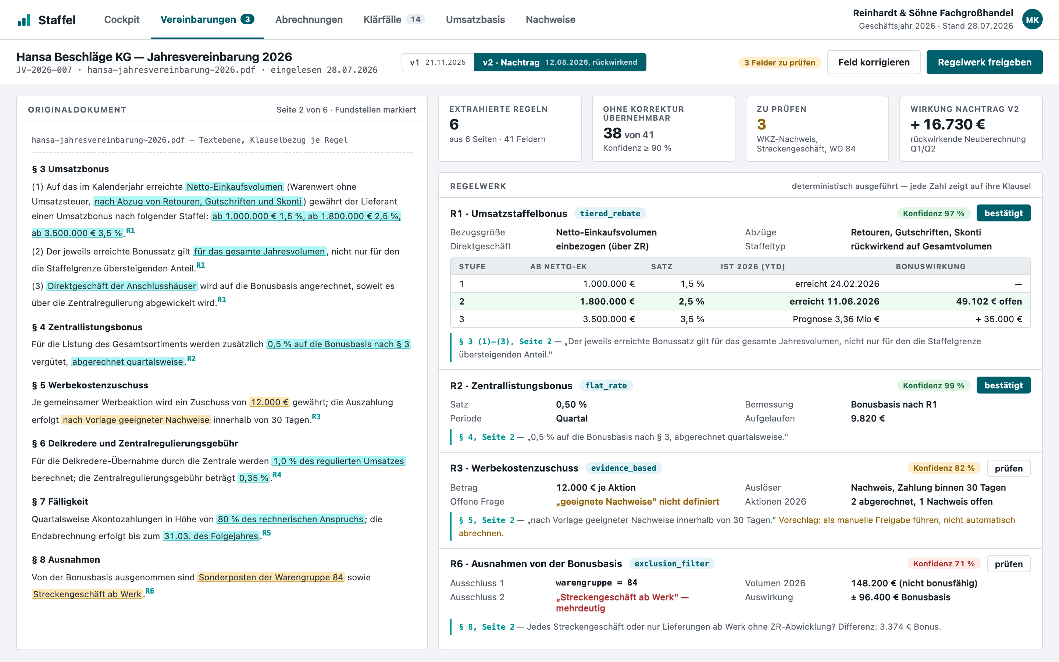
Task: Click prüfen on R3 Werbekostenzuschuss
Action: [x=1008, y=468]
